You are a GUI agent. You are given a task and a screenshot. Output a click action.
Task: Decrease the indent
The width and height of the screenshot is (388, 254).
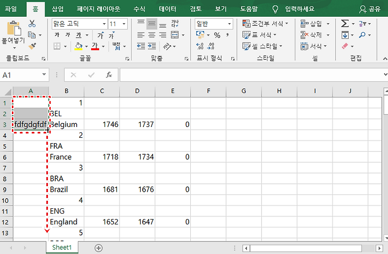pos(141,46)
